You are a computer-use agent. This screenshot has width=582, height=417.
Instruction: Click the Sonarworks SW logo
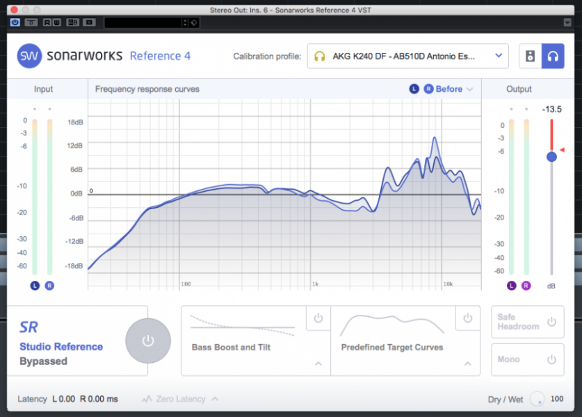pyautogui.click(x=29, y=56)
